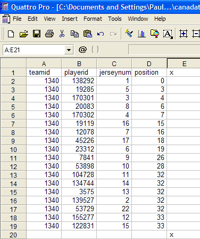Click the greyed-out Redo arrow
200x239 pixels.
(x=113, y=34)
